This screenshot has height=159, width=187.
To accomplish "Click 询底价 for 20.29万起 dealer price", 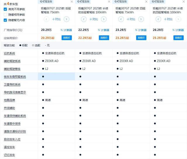I will (67, 38).
